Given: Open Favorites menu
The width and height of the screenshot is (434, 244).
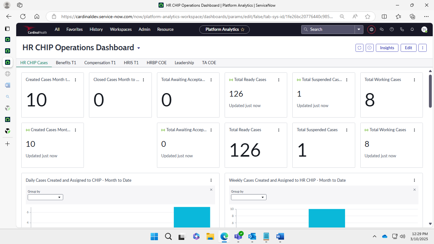Looking at the screenshot, I should 75,29.
